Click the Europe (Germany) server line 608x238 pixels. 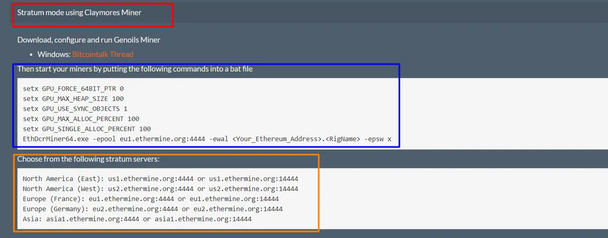(152, 209)
